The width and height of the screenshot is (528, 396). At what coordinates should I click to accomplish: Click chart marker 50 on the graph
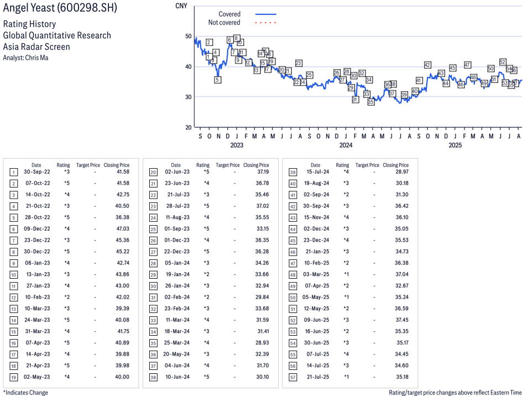pos(490,69)
